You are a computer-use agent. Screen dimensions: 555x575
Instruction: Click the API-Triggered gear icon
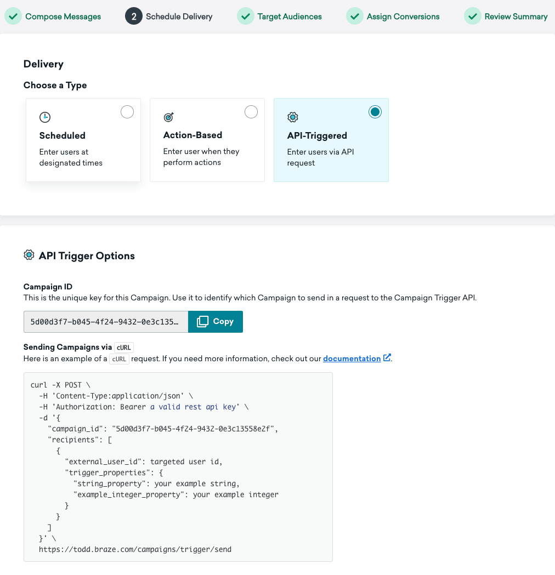pyautogui.click(x=293, y=117)
